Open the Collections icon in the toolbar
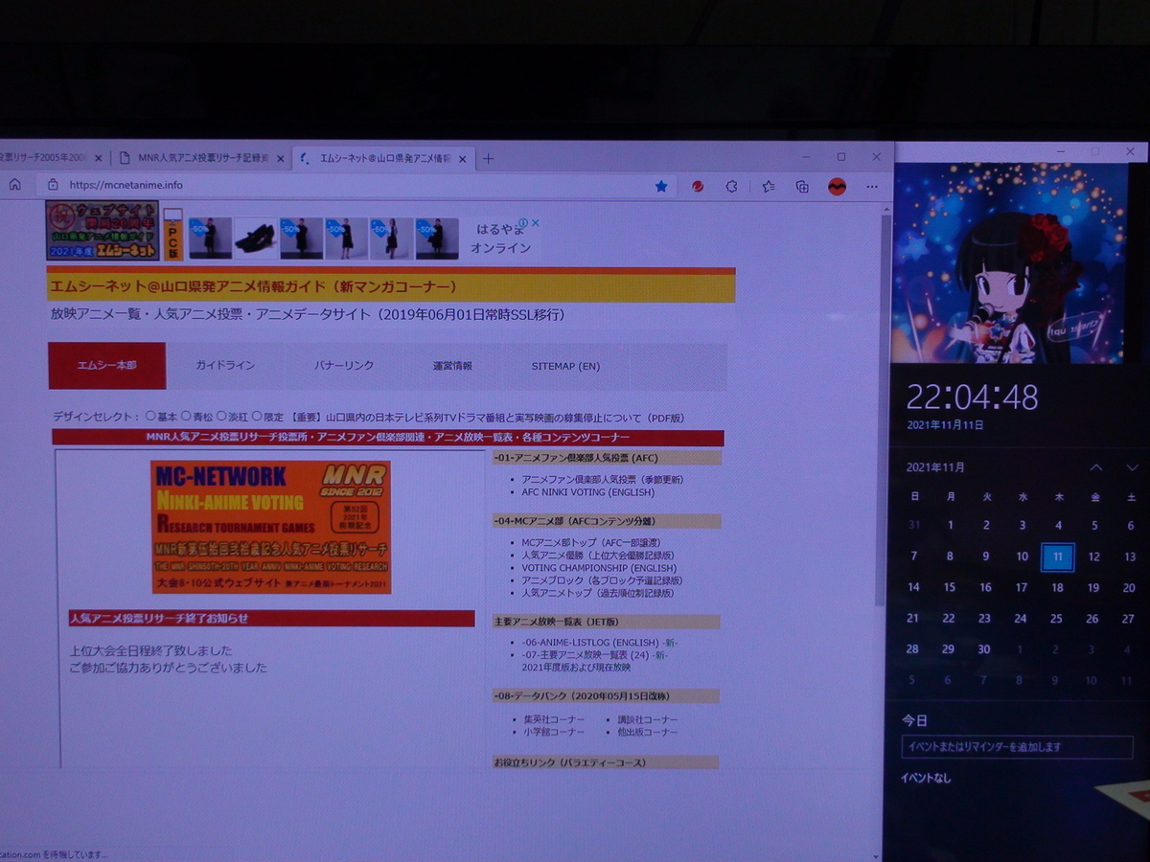The width and height of the screenshot is (1150, 862). point(803,185)
